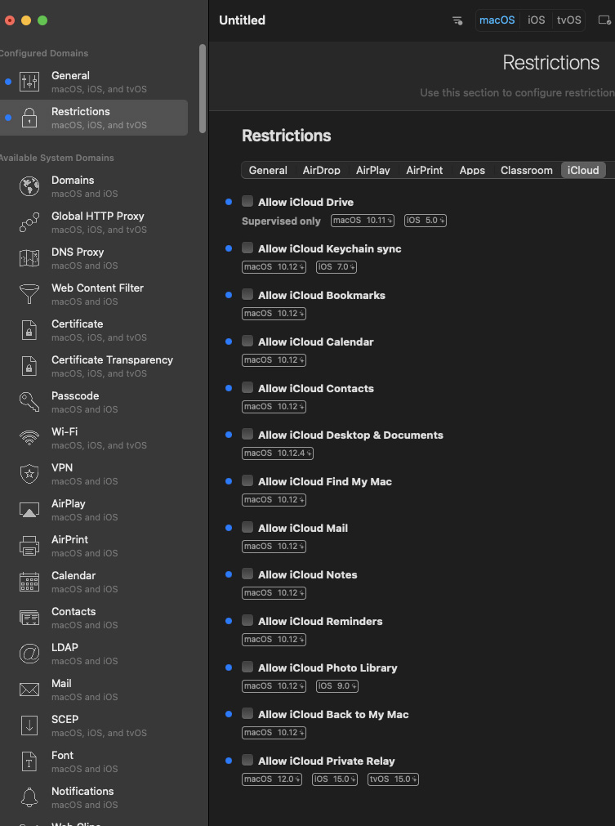
Task: Click the sidebar vertical scrollbar
Action: (203, 88)
